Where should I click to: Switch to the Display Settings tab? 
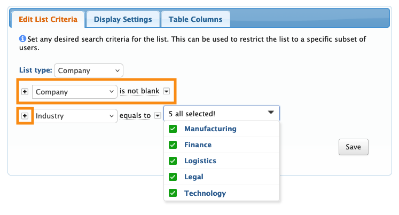pyautogui.click(x=123, y=20)
